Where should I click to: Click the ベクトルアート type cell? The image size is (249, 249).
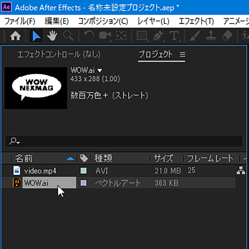coord(118,183)
